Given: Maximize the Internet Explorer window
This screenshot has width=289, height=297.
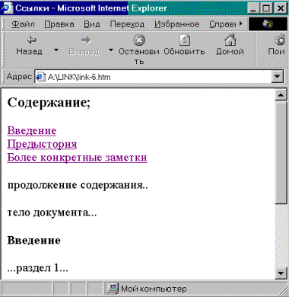Looking at the screenshot, I should 266,8.
